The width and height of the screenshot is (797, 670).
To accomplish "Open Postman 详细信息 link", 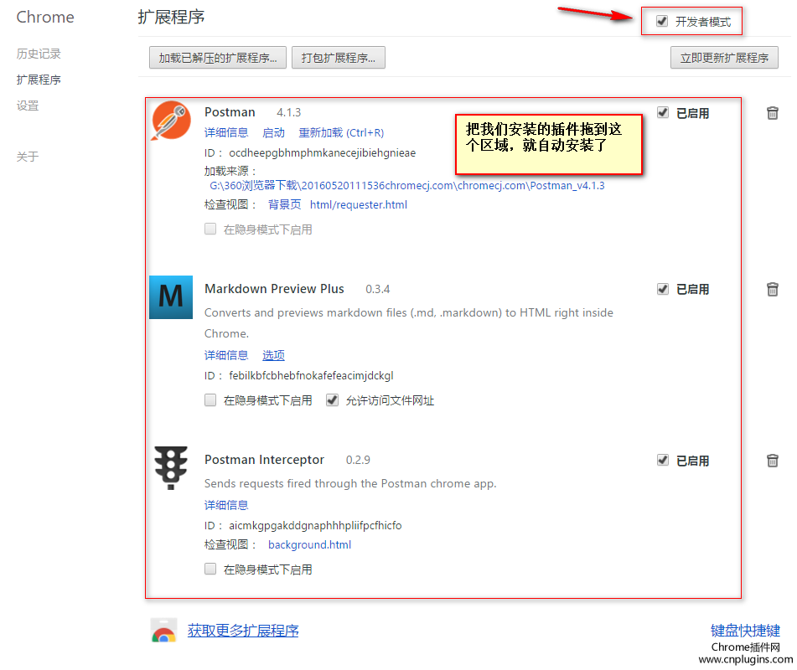I will pos(226,132).
